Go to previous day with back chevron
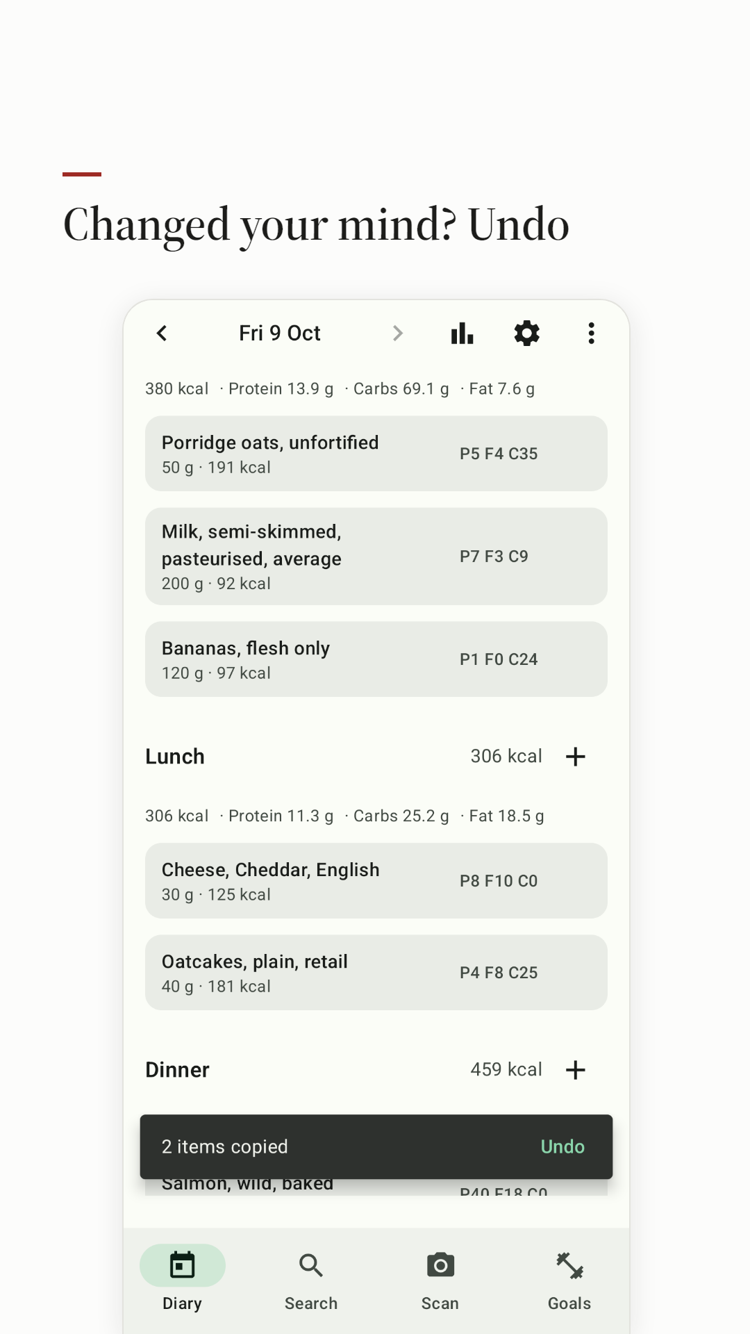The height and width of the screenshot is (1334, 750). pos(162,333)
